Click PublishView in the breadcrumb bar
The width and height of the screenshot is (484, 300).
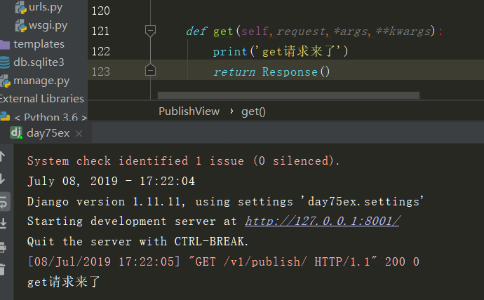(189, 111)
